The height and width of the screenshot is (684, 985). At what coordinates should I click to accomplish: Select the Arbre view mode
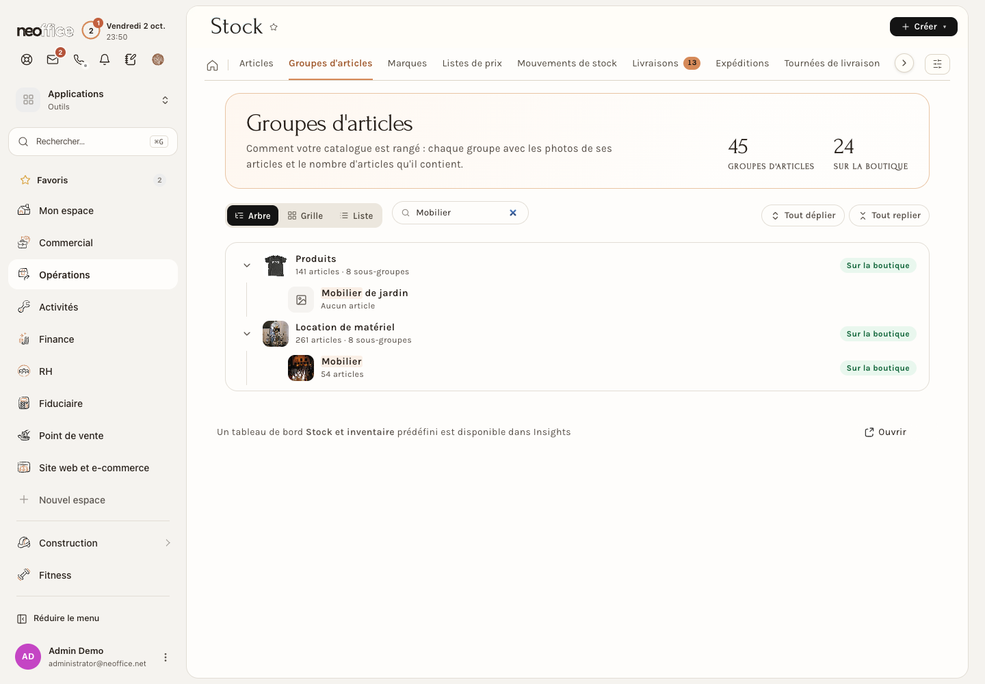[x=252, y=215]
